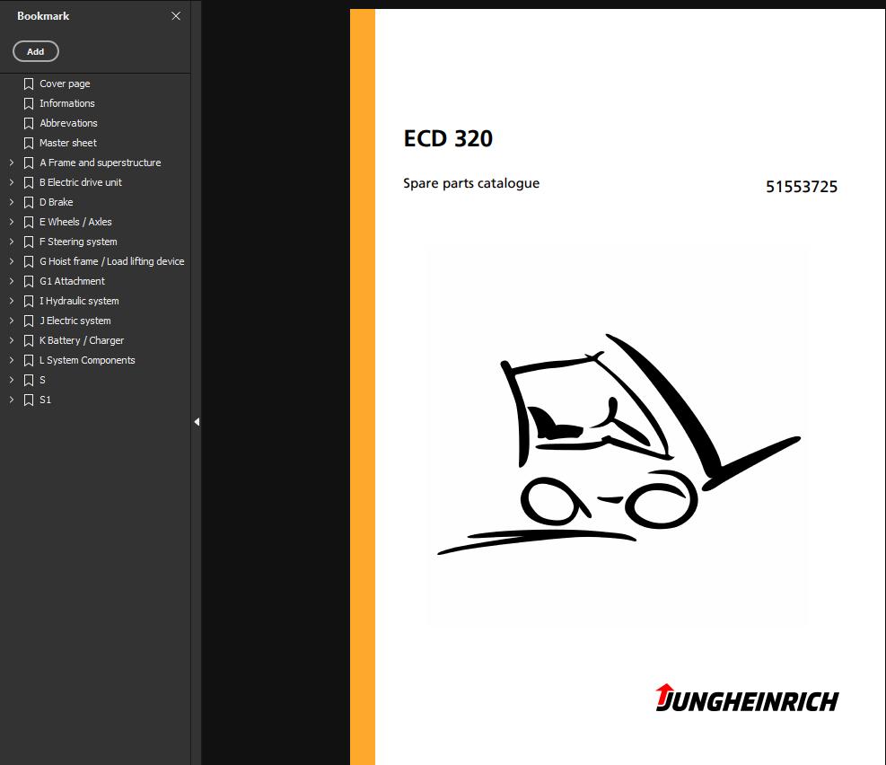Click bookmark icon beside Cover page

[x=28, y=84]
